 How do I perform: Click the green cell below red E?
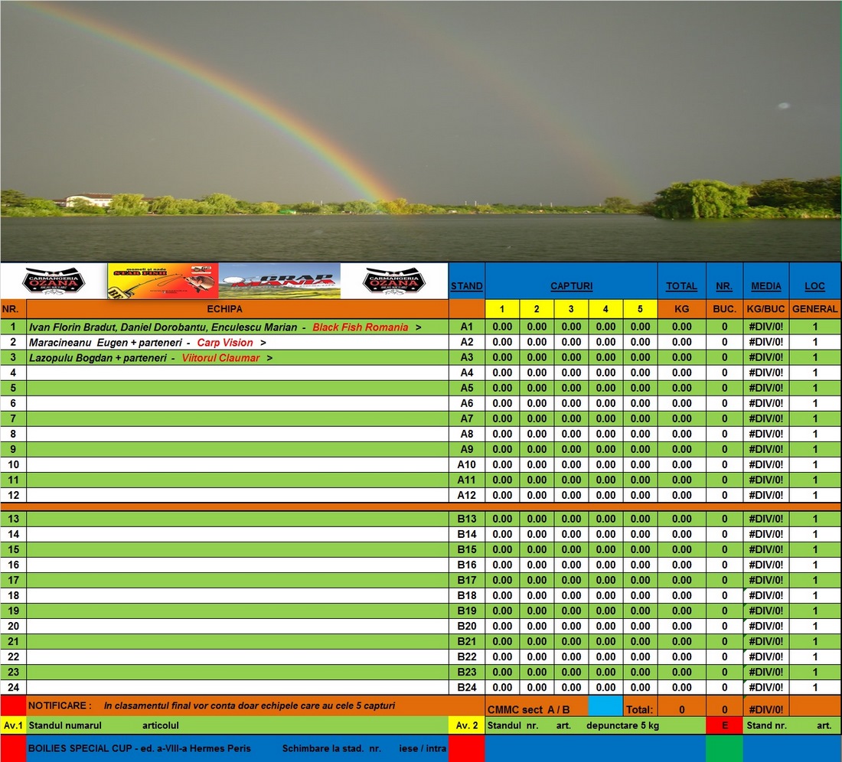(724, 748)
